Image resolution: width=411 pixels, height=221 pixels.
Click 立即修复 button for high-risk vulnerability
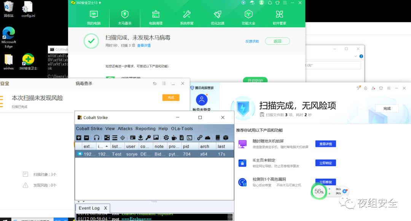(x=325, y=182)
